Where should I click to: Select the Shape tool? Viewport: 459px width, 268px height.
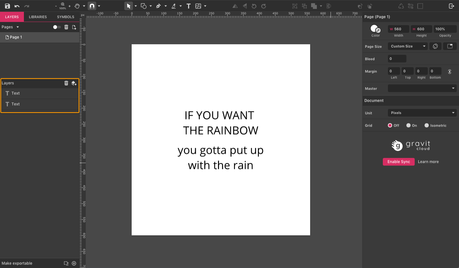tap(143, 6)
